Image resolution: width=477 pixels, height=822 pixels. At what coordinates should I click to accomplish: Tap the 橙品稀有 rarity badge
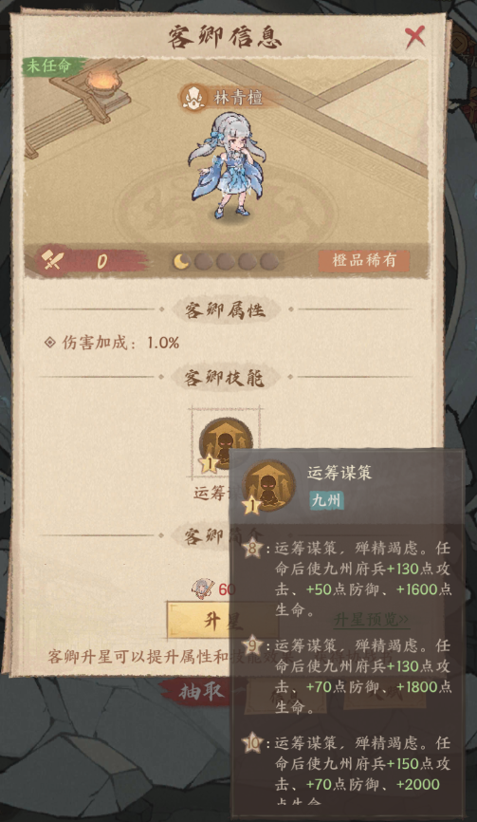364,260
